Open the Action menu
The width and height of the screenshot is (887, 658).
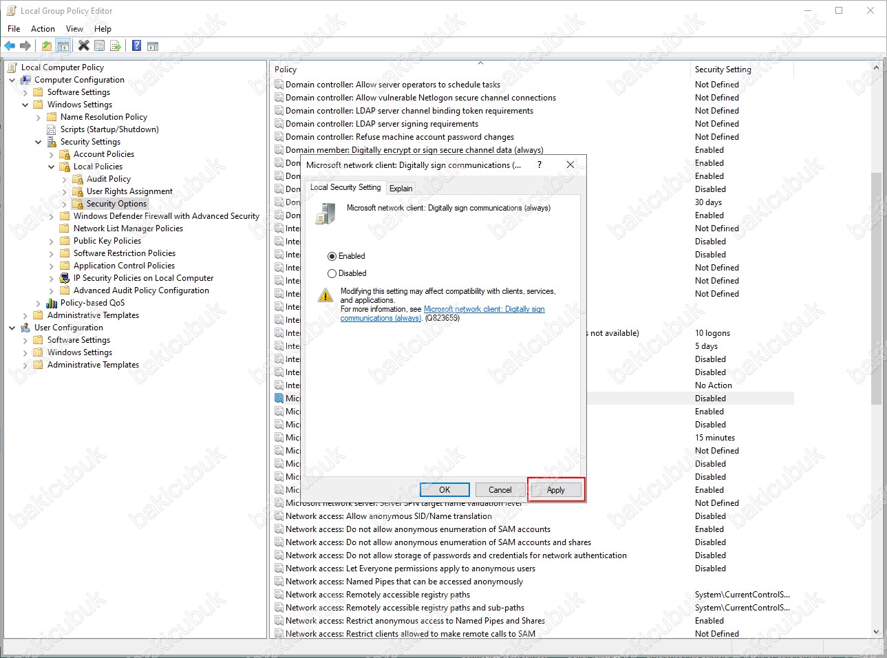click(x=43, y=29)
